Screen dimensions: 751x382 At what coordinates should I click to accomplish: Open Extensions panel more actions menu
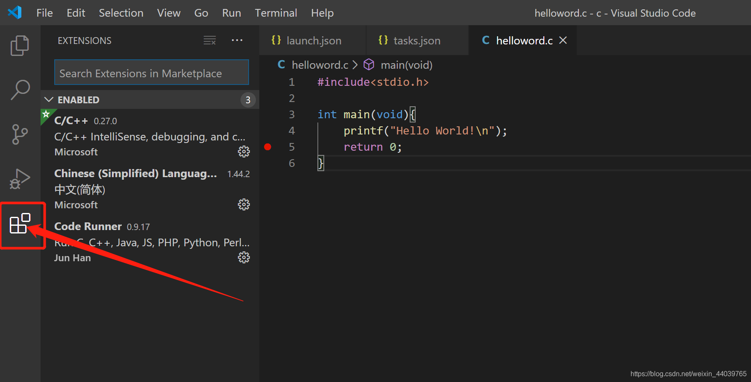click(237, 41)
